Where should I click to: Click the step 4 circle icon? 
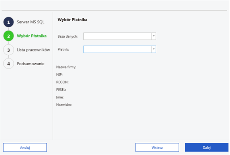[x=8, y=64]
